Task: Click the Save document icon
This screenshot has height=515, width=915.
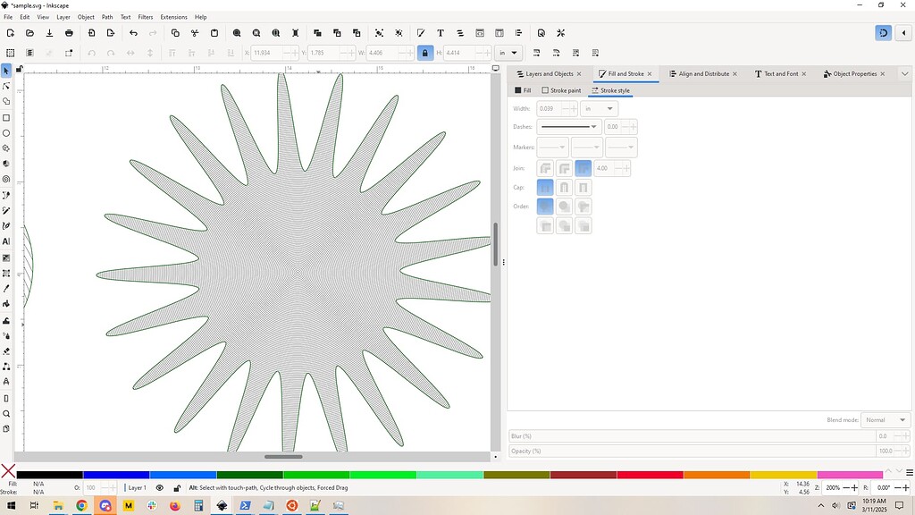Action: point(50,33)
